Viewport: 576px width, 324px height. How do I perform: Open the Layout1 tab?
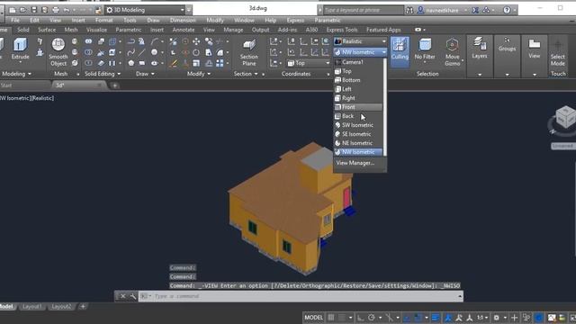pos(32,306)
